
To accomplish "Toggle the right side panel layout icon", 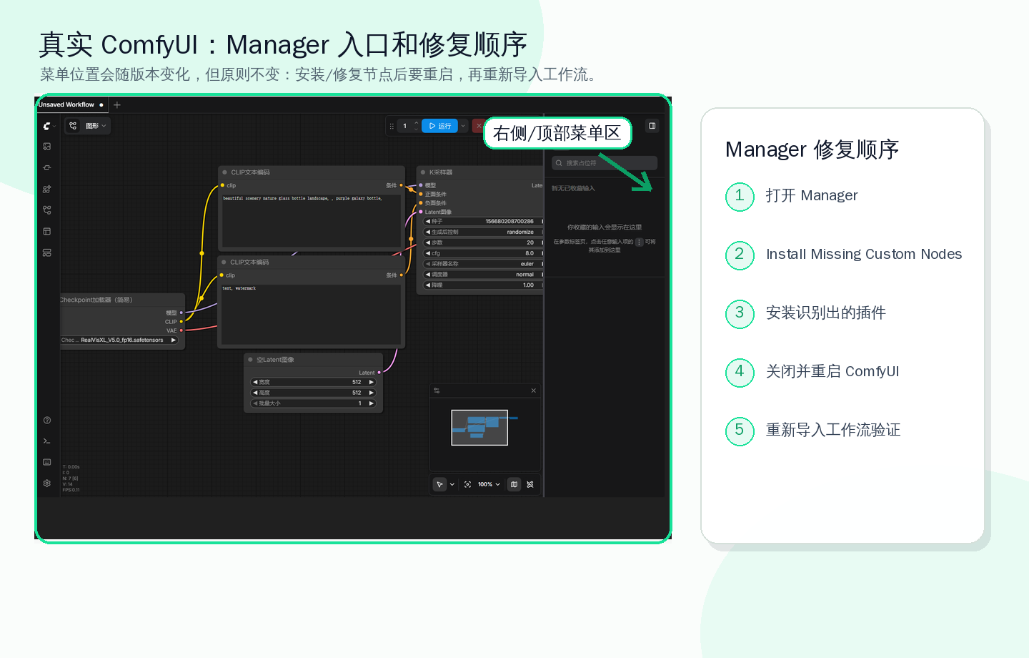I will tap(652, 126).
